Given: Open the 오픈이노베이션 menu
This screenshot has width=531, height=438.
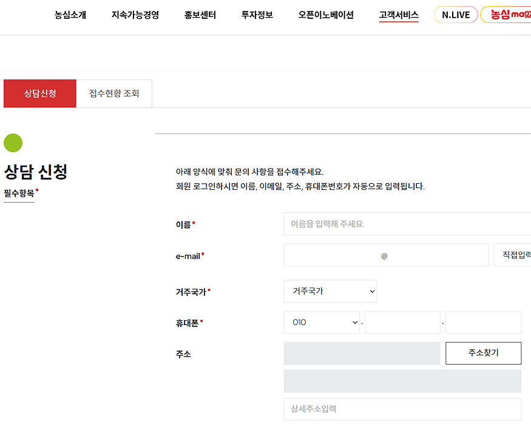Looking at the screenshot, I should 326,15.
